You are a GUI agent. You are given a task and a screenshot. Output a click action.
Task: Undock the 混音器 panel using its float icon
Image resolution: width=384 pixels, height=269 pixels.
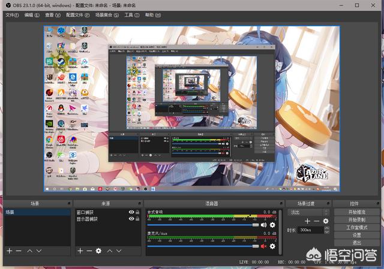tap(281, 204)
